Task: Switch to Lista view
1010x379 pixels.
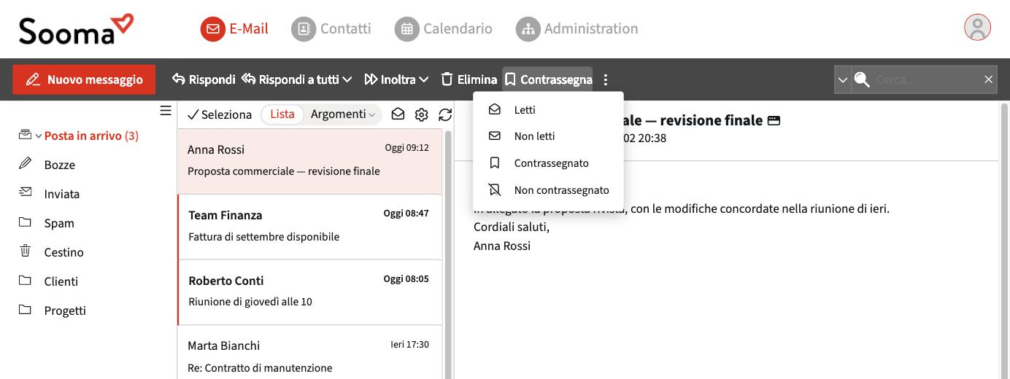Action: coord(282,114)
